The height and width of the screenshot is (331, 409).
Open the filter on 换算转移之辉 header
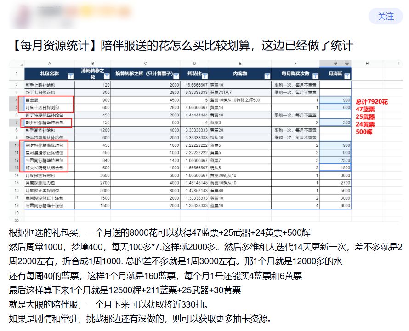176,76
